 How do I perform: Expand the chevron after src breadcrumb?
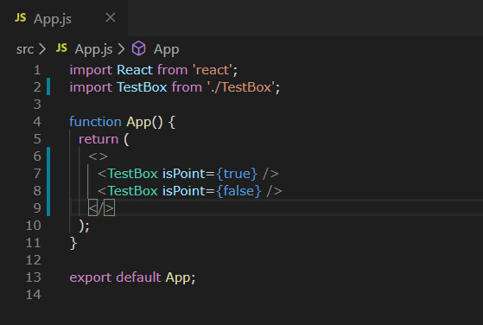42,49
